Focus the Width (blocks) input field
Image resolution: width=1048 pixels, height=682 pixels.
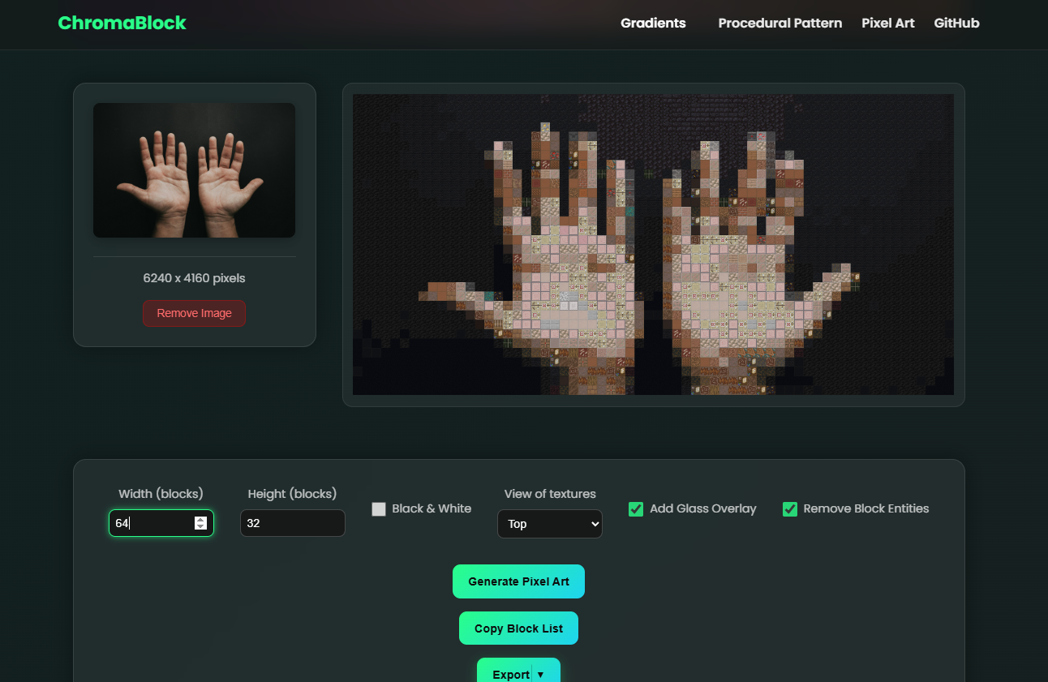click(152, 523)
